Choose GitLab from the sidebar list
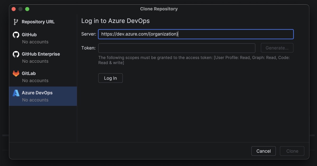317x166 pixels. 29,73
